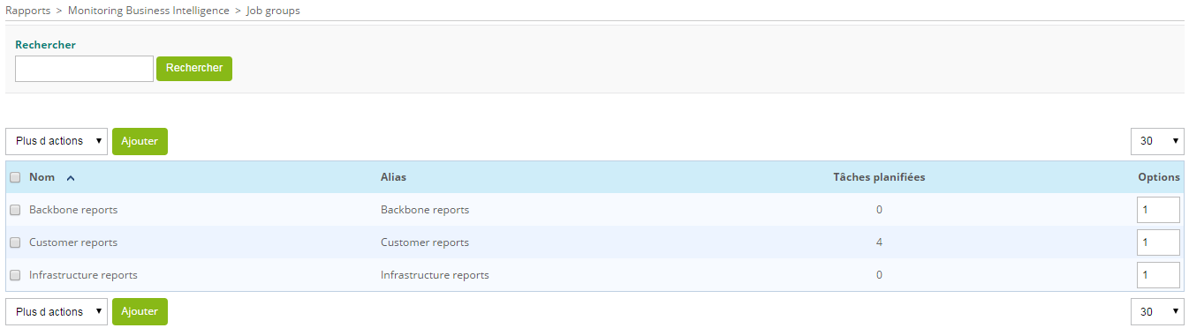Image resolution: width=1189 pixels, height=328 pixels.
Task: Click scheduled tasks count 4 for Customer reports
Action: pyautogui.click(x=879, y=242)
